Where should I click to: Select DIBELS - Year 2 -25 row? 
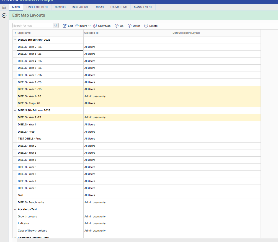137,117
